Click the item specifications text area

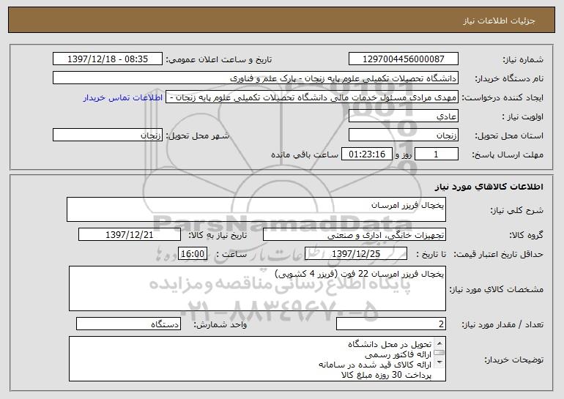[x=257, y=288]
